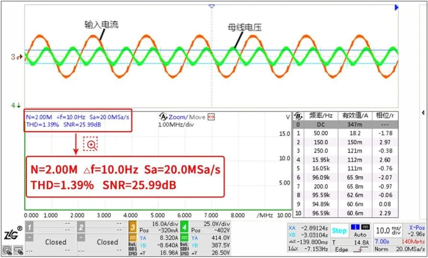
Task: Select Move mode in FFT view
Action: [x=197, y=117]
